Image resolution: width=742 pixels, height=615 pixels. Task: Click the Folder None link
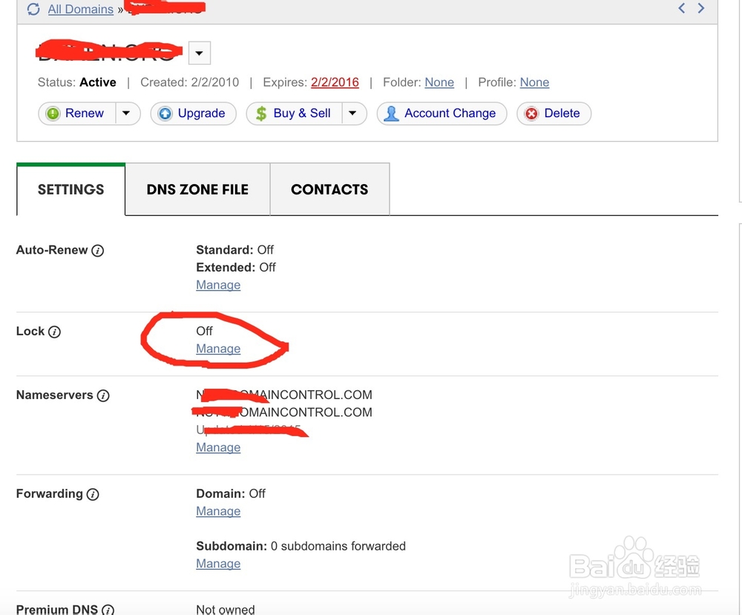439,82
